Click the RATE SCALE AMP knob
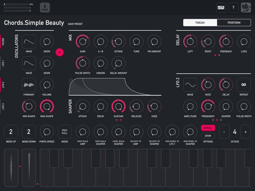The height and width of the screenshot is (191, 255). click(83, 132)
